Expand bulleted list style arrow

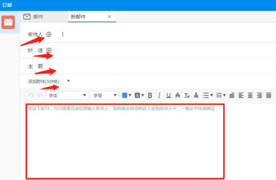(212, 95)
